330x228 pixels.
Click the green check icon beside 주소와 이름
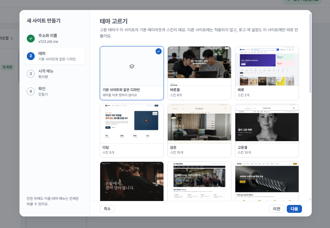coord(31,39)
